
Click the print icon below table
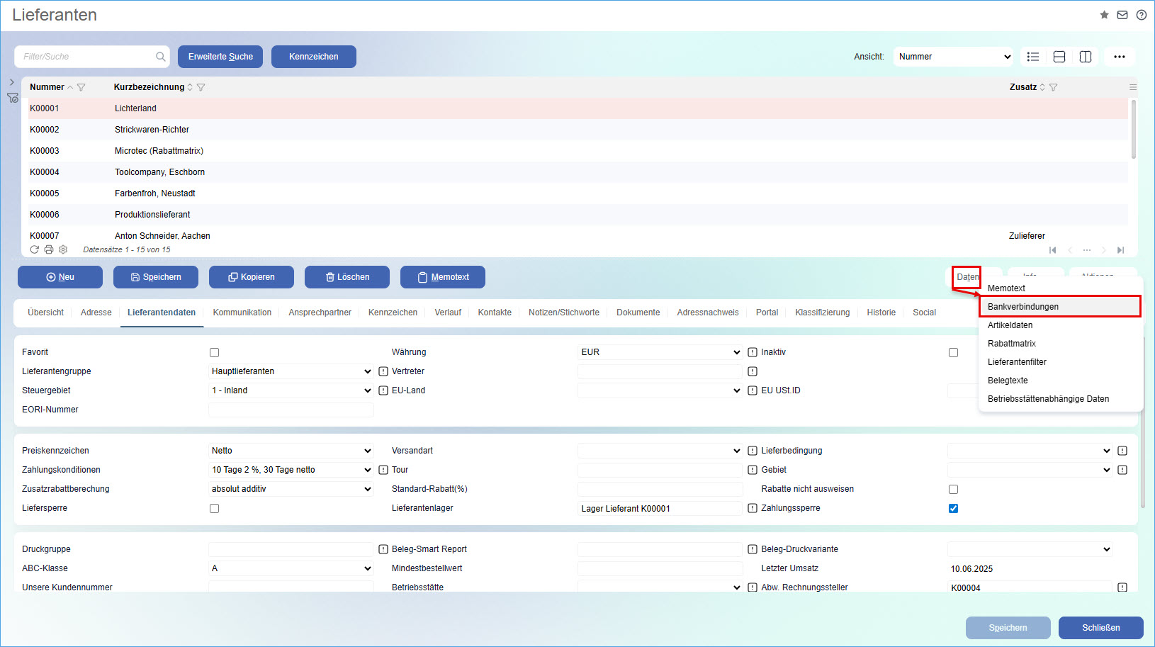point(49,249)
